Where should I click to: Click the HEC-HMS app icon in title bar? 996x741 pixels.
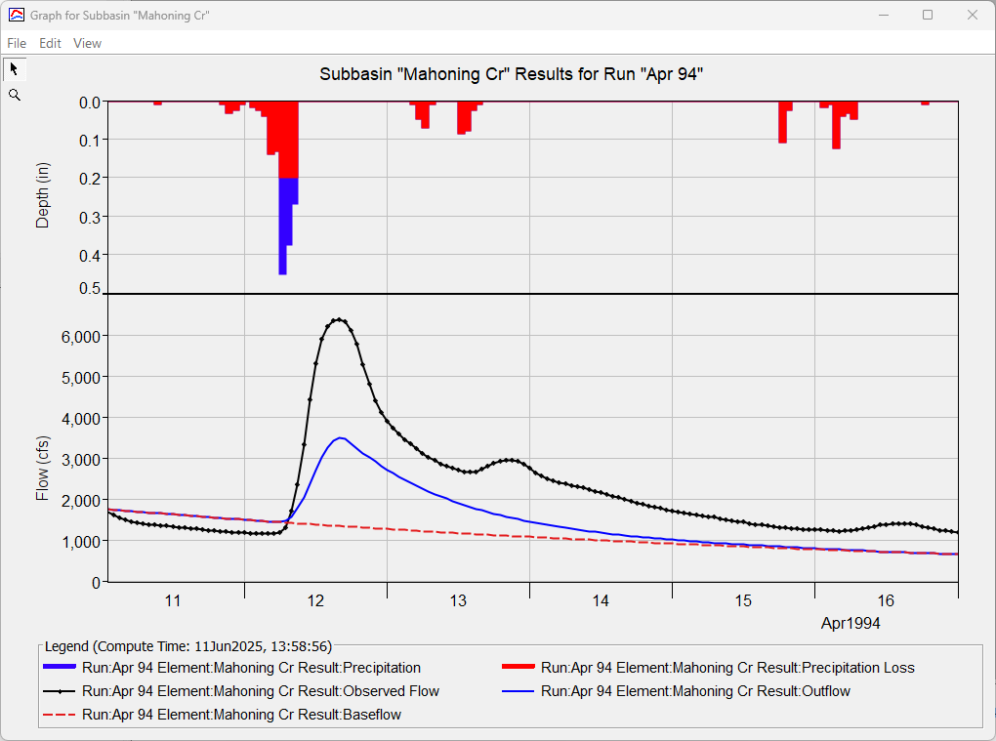point(16,16)
